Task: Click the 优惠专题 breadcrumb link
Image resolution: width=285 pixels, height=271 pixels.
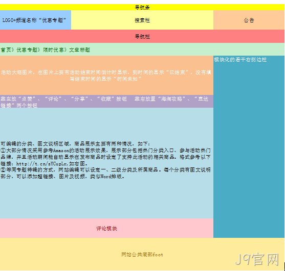Action: point(27,50)
